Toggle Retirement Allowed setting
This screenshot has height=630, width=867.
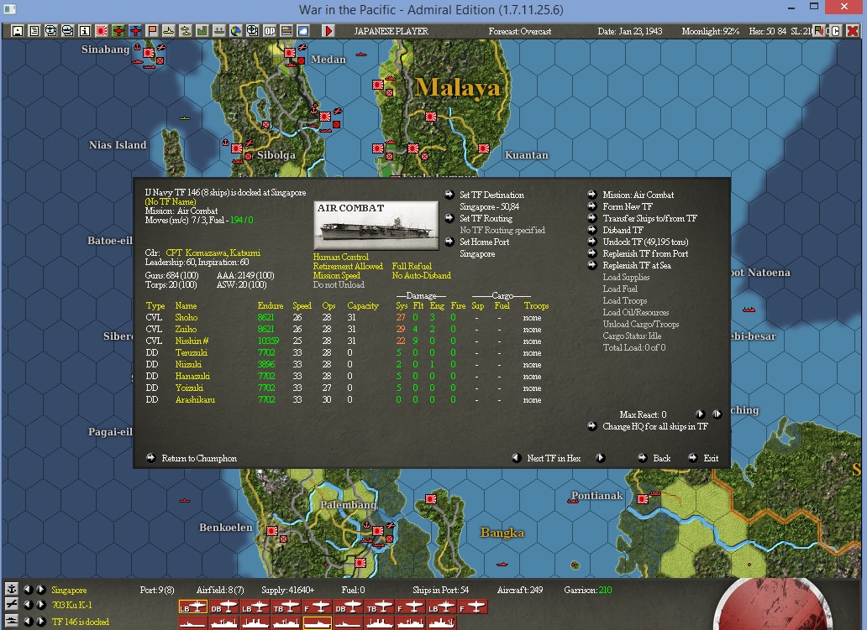pyautogui.click(x=348, y=266)
